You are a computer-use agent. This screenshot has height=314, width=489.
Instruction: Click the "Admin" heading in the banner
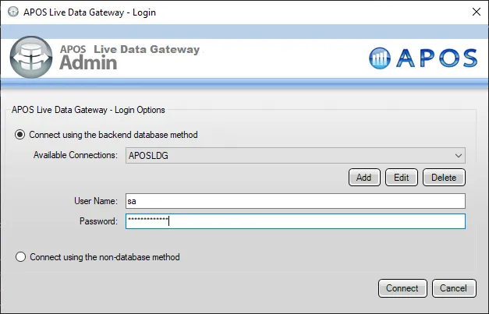coord(88,63)
